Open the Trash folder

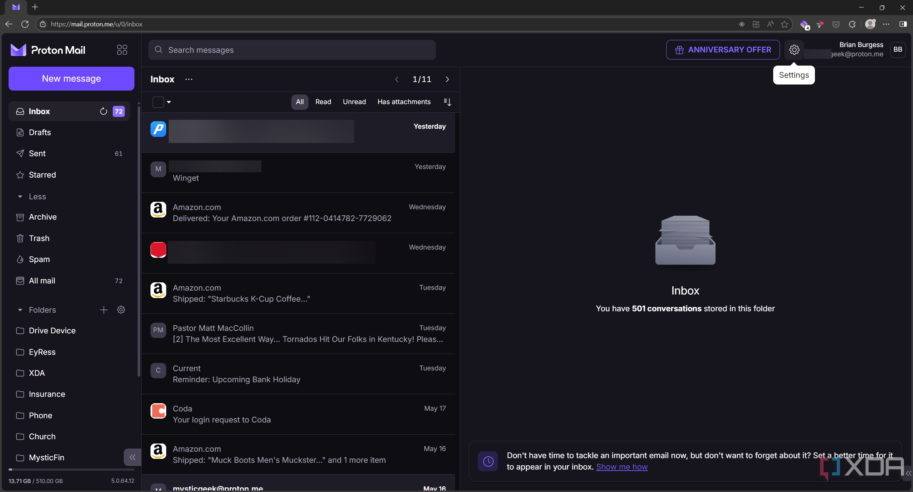point(69,239)
